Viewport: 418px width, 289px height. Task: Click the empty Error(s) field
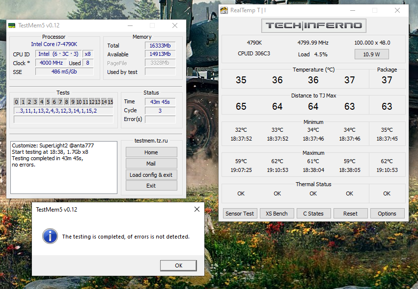click(x=160, y=120)
